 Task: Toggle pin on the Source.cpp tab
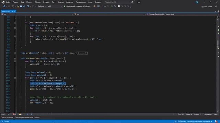12,11
